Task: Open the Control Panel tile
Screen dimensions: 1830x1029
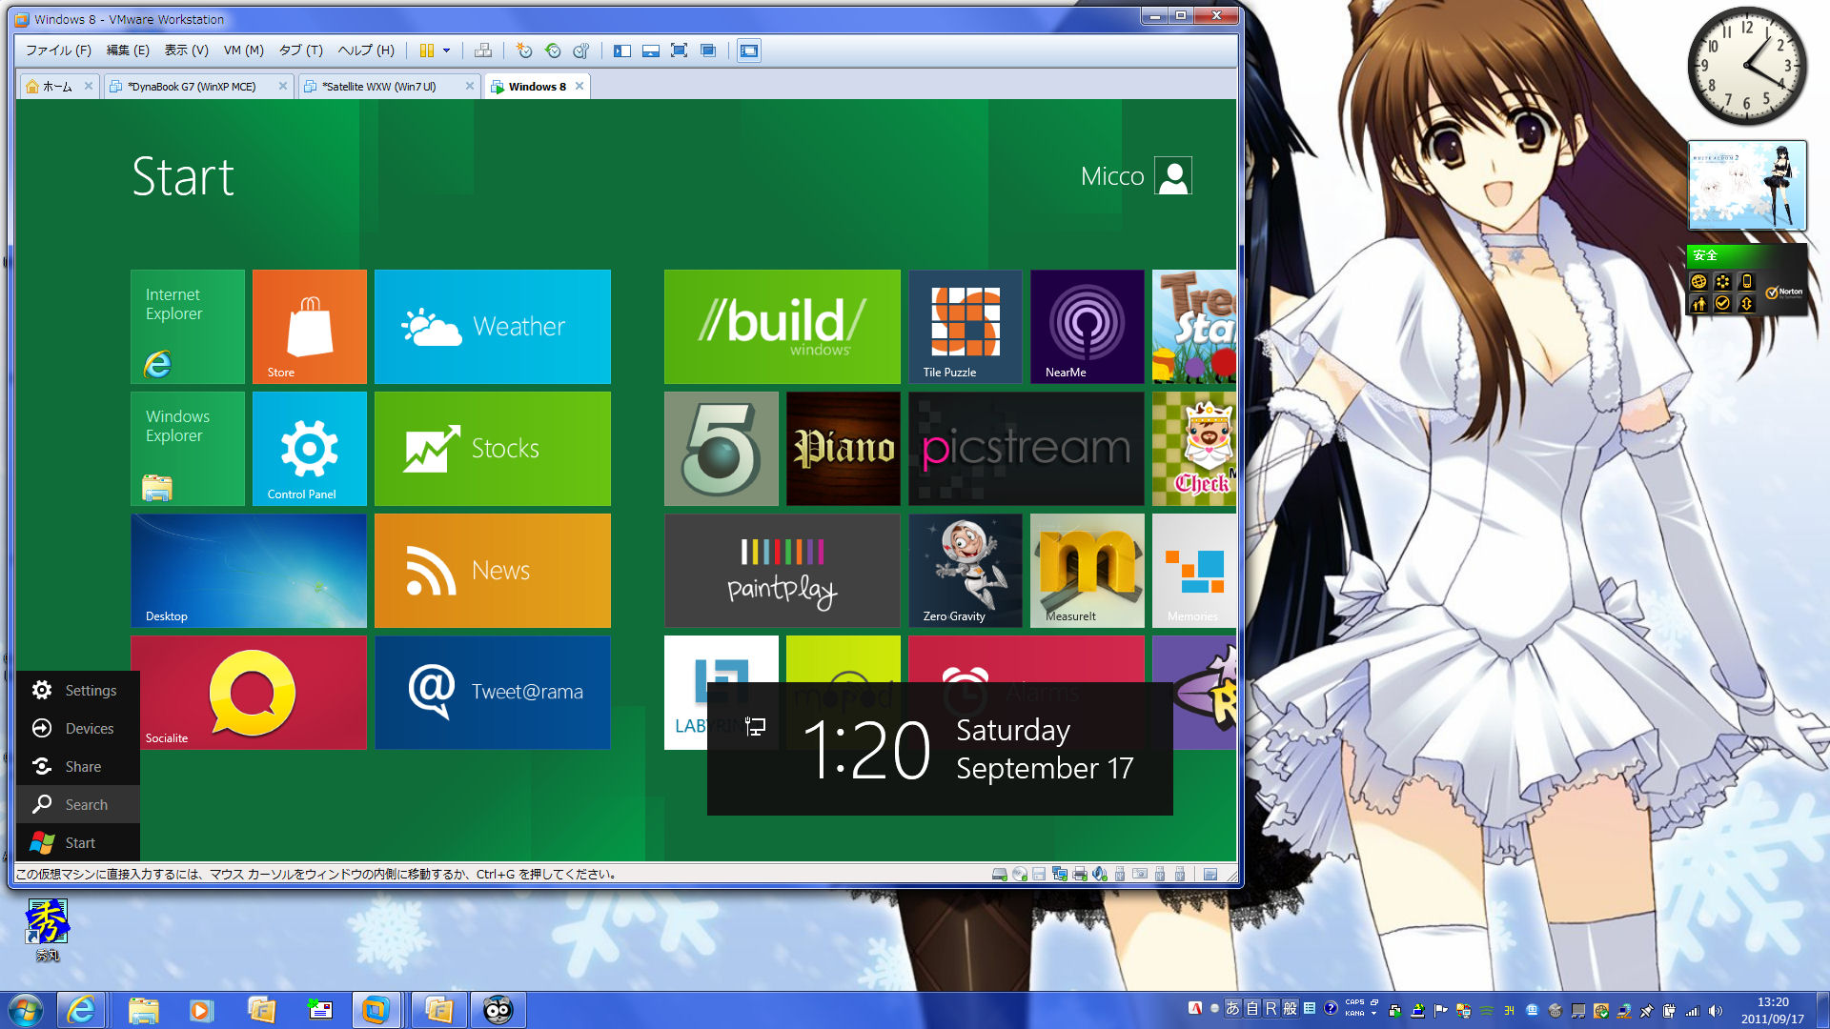Action: 310,449
